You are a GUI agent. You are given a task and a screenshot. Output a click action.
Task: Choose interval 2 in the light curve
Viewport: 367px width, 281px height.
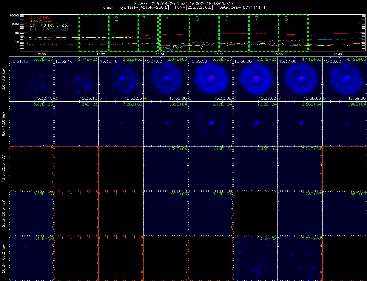pos(124,33)
